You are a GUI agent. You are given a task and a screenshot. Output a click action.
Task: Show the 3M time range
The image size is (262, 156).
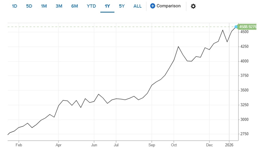pyautogui.click(x=59, y=6)
